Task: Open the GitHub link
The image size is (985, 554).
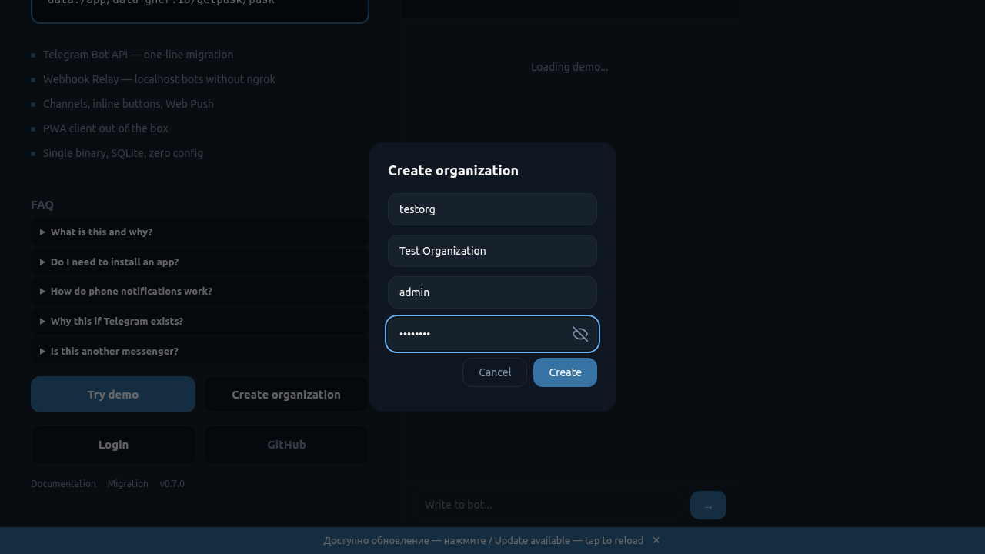Action: (286, 445)
